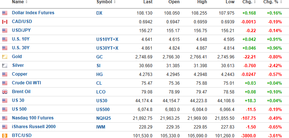289x138 pixels.
Task: Click the US flag beside Dollar Index Futures
Action: pos(5,13)
